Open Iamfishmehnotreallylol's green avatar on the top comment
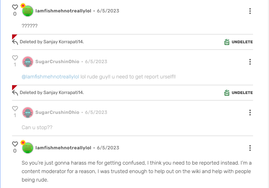The image size is (269, 188). (28, 11)
